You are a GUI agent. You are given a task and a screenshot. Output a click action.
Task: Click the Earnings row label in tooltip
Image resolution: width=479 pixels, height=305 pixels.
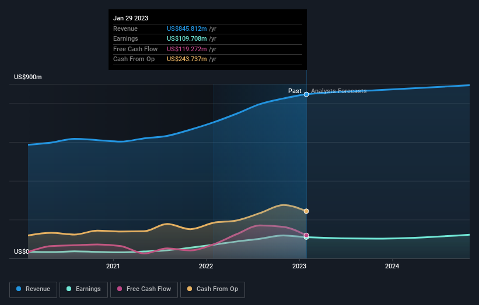pyautogui.click(x=125, y=38)
